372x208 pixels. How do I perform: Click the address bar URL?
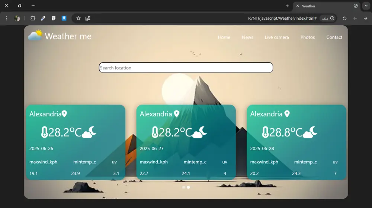(x=282, y=18)
